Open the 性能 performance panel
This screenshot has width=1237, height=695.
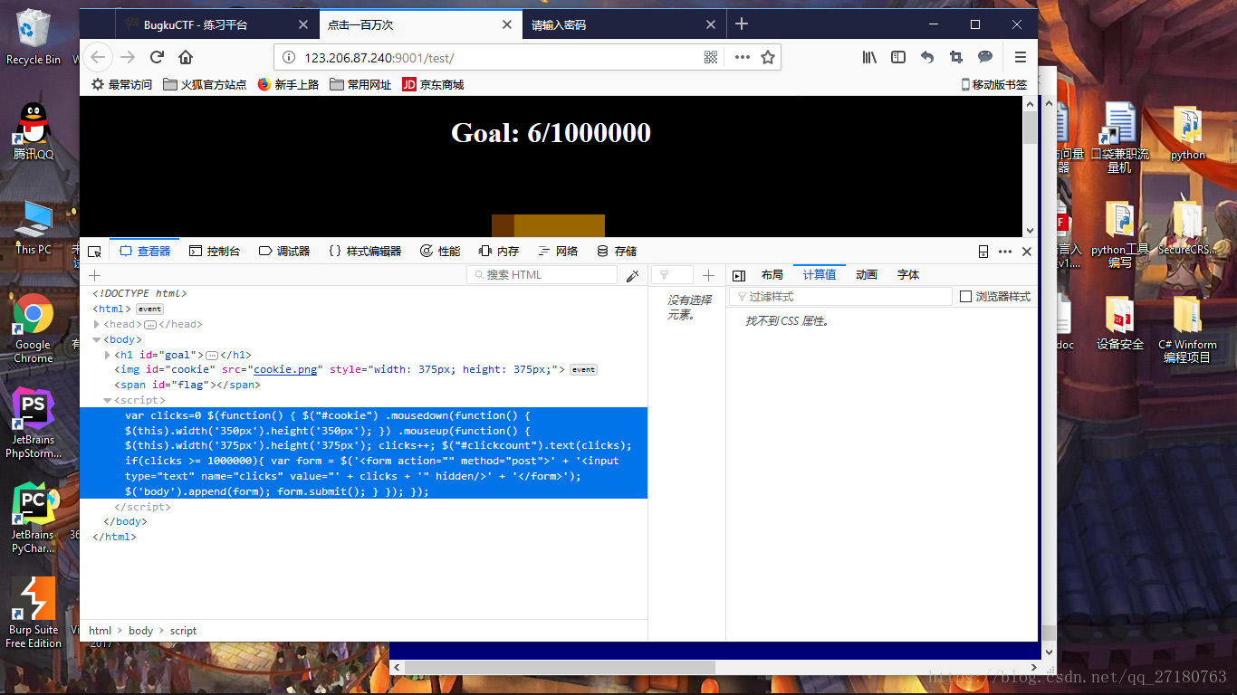click(440, 252)
